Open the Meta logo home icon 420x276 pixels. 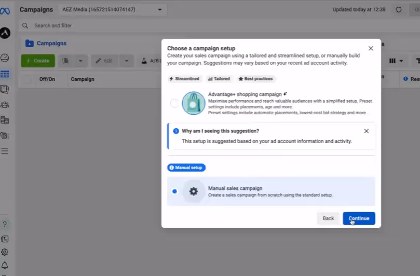5,11
